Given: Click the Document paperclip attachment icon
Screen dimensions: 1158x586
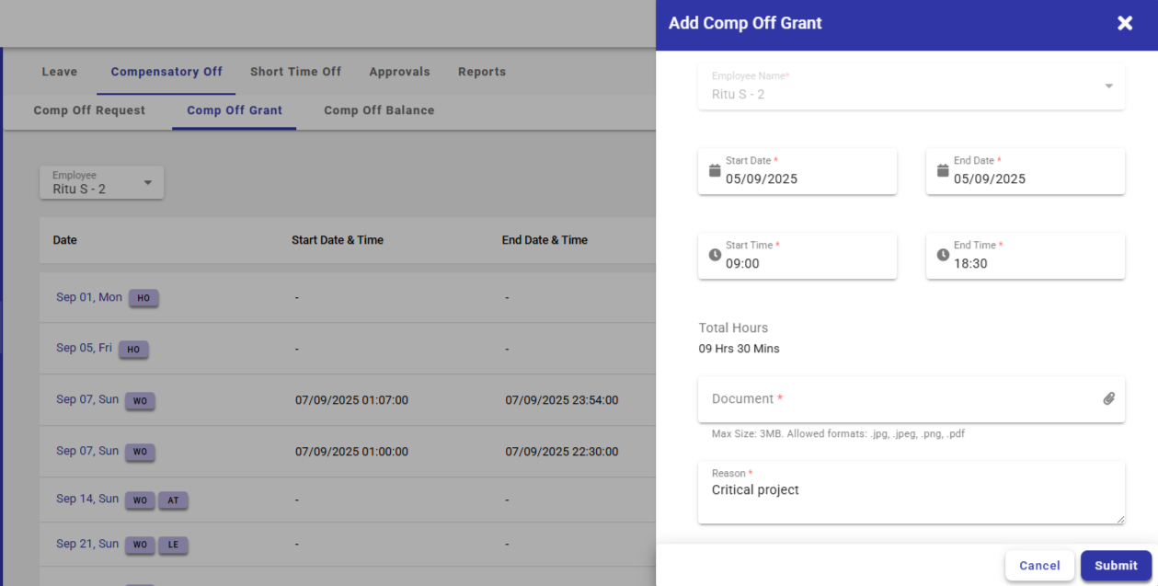Looking at the screenshot, I should point(1109,399).
